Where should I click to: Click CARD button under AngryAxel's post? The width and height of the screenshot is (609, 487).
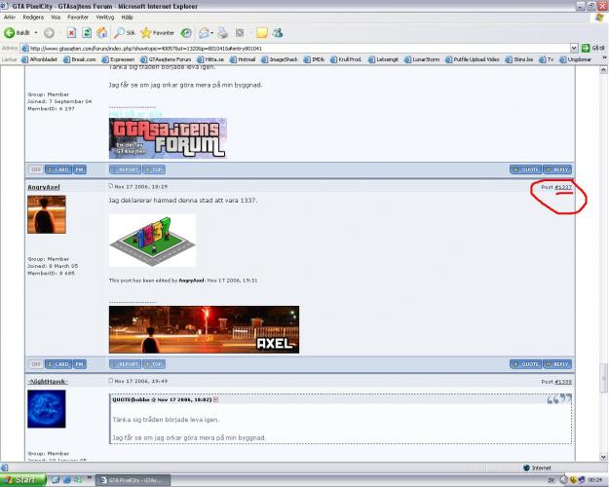click(58, 364)
